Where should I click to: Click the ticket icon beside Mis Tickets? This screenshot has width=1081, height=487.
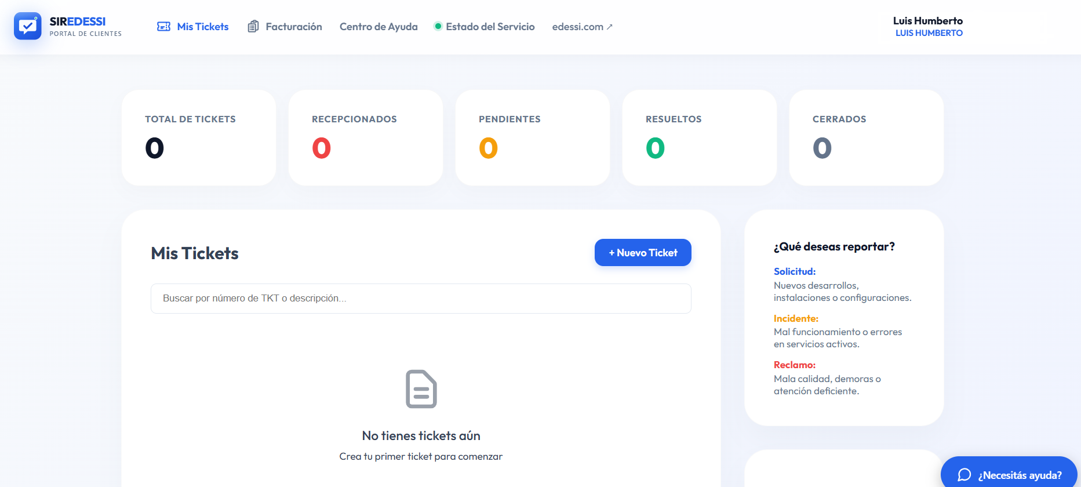[163, 27]
